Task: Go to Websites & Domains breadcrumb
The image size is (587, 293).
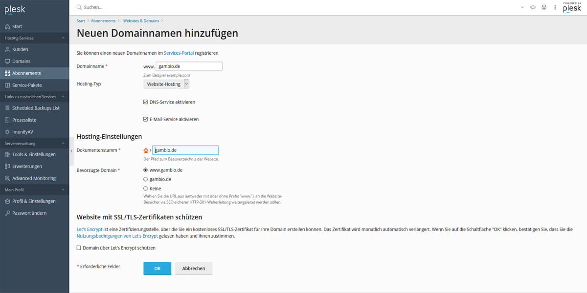Action: point(141,21)
